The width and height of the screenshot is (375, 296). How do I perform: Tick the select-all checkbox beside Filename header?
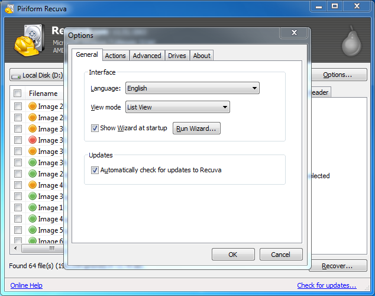coord(18,93)
